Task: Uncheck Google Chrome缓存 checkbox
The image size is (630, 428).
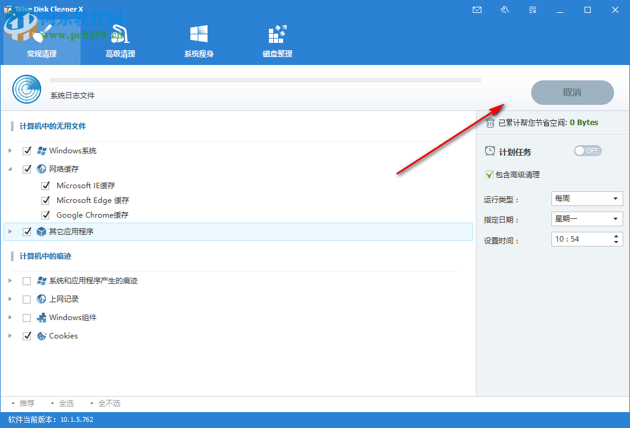Action: pyautogui.click(x=45, y=215)
